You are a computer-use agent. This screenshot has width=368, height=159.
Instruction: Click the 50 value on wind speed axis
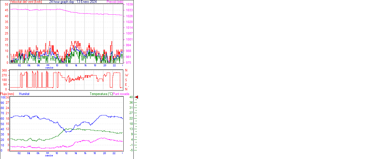point(6,5)
